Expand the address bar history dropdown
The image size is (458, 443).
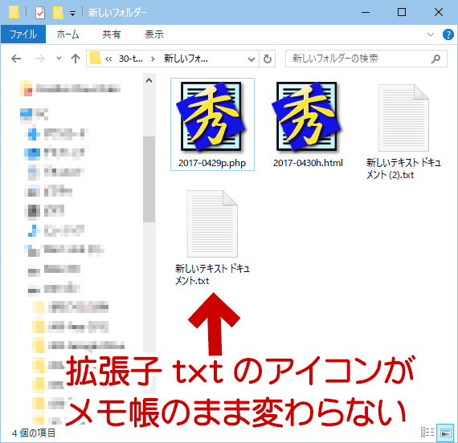pos(251,59)
